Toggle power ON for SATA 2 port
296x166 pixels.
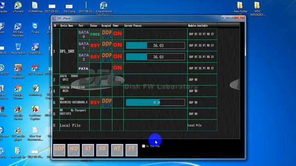click(117, 57)
